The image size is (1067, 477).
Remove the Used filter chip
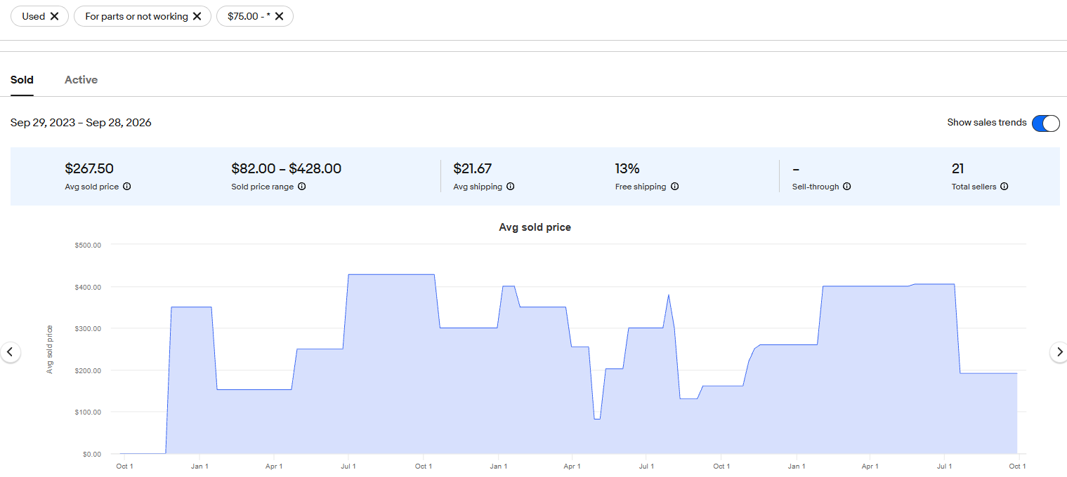54,16
